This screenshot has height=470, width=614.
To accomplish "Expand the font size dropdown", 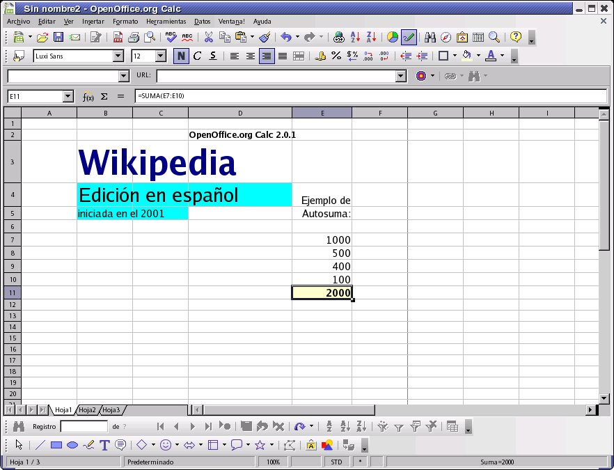I will 161,56.
